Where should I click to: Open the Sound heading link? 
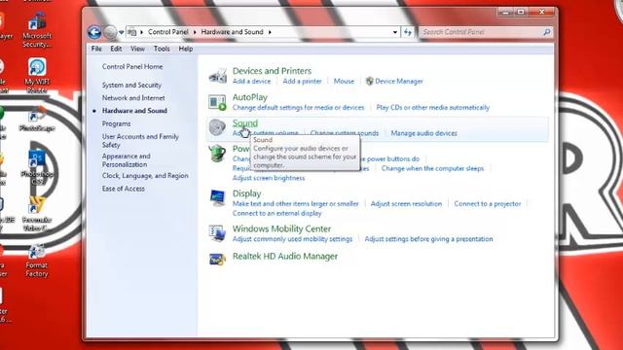[x=245, y=123]
